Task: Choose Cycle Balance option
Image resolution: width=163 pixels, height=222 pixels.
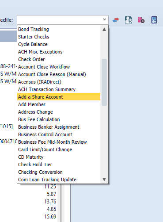Action: click(59, 44)
